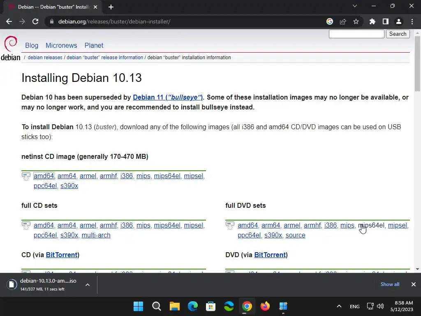This screenshot has height=316, width=421.
Task: Open taskbar Search magnifier
Action: [x=157, y=306]
